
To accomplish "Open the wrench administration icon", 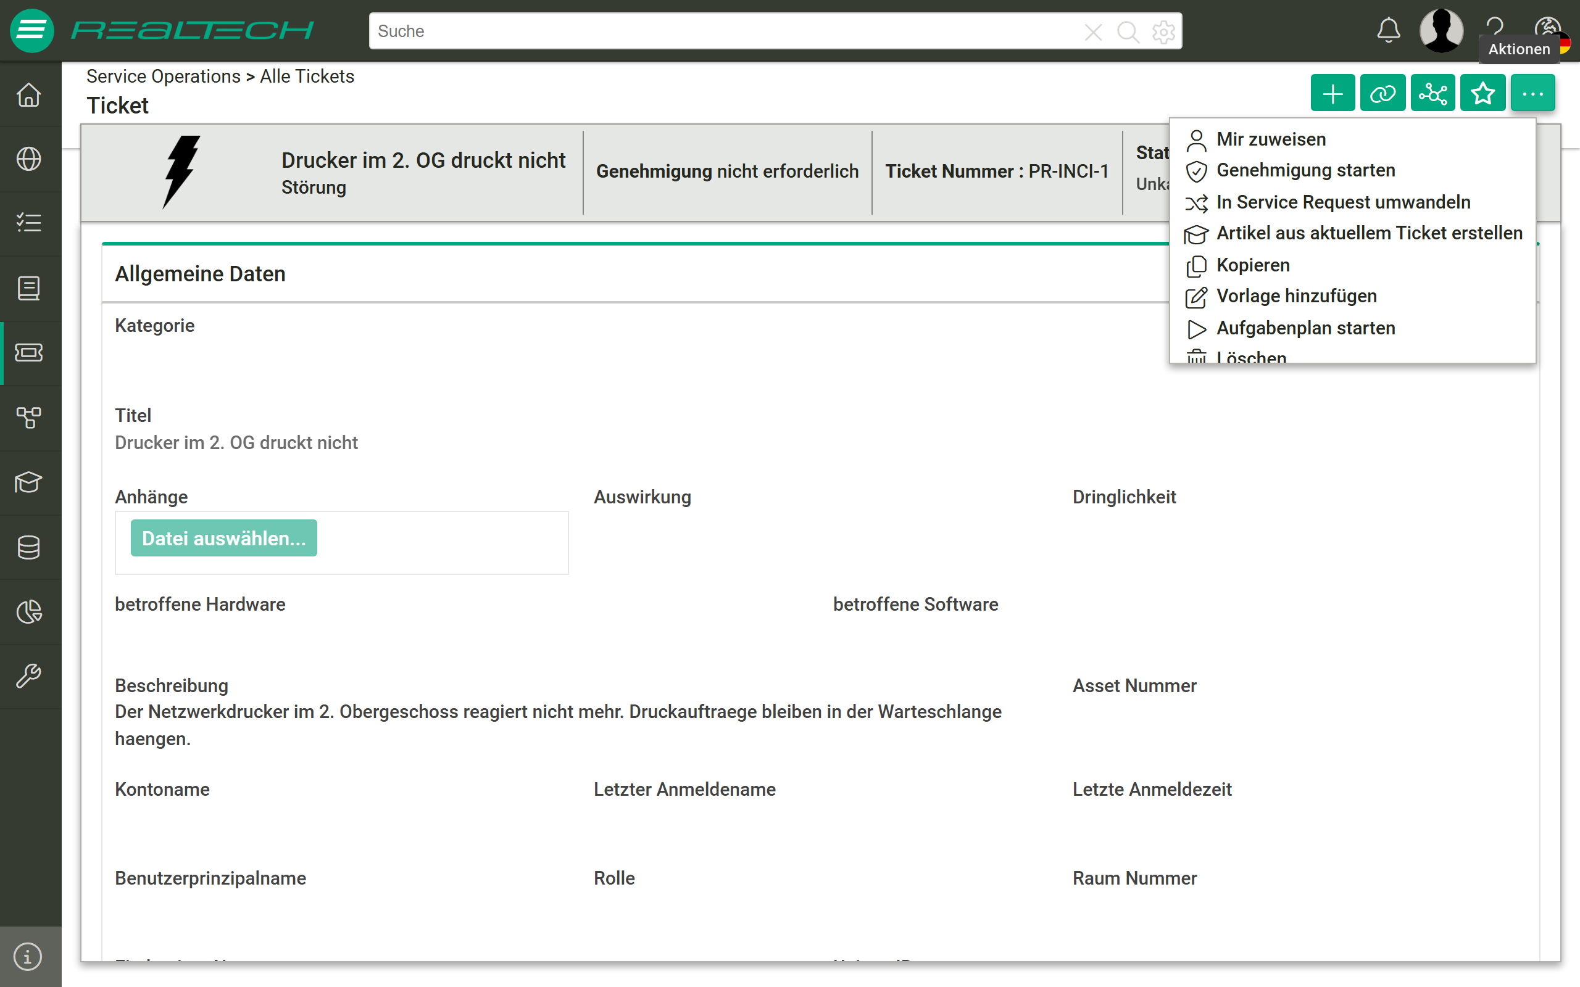I will pyautogui.click(x=30, y=676).
